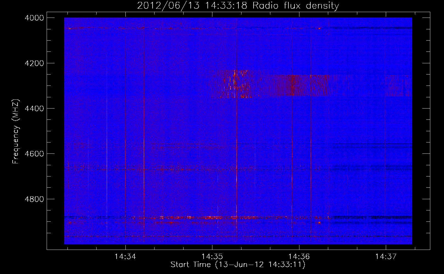444x274 pixels.
Task: Click the 4000 frequency tick label
Action: point(34,18)
